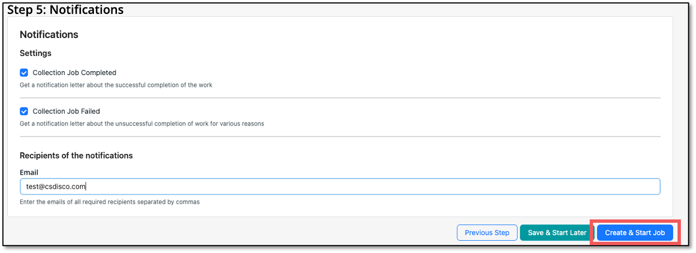Uncheck the Collection Job Failed checkbox
The width and height of the screenshot is (696, 253).
24,111
